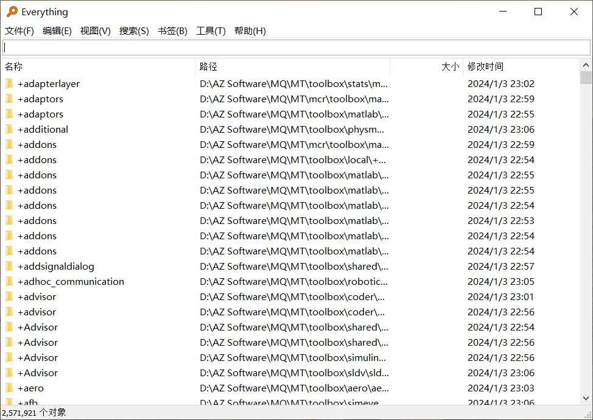The width and height of the screenshot is (593, 420).
Task: Click the toolbox\simulin path of +Advisor
Action: [x=293, y=357]
